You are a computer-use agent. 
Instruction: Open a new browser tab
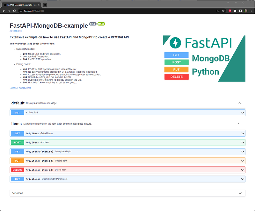coord(45,5)
